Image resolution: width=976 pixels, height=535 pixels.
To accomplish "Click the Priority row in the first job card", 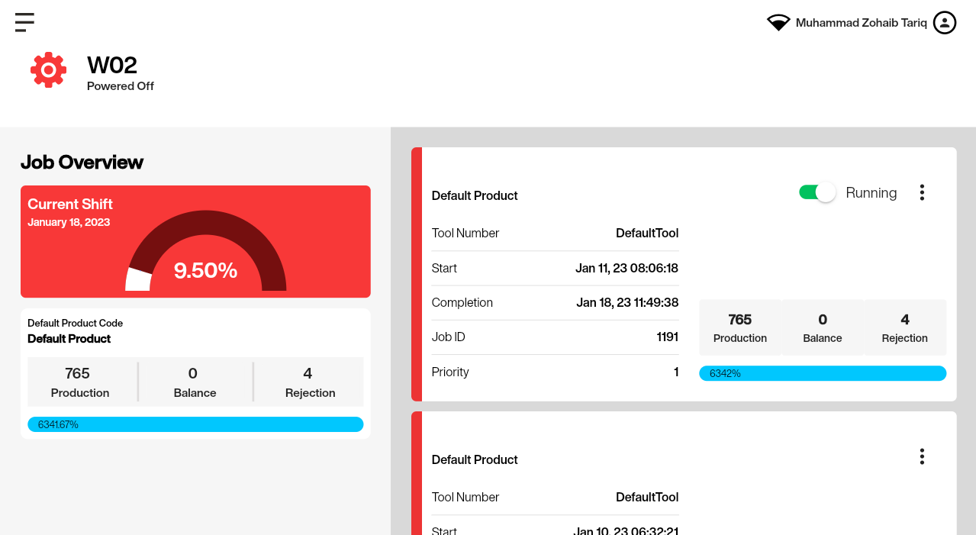I will click(x=555, y=372).
